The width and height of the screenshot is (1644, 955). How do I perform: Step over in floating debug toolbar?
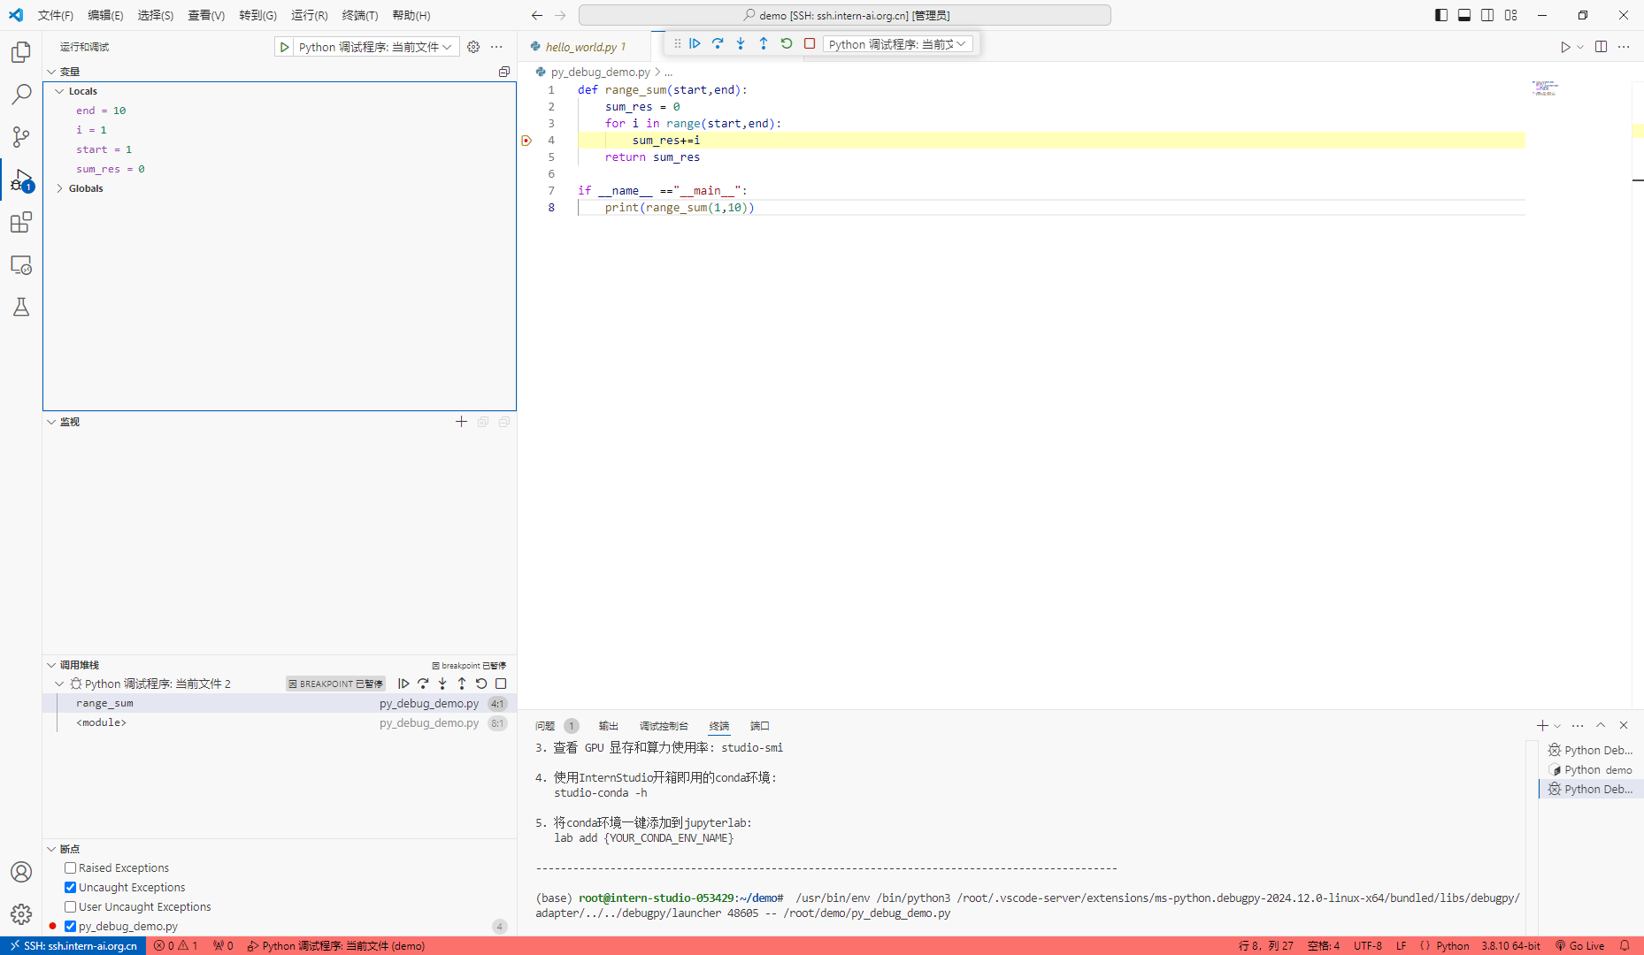[x=718, y=43]
